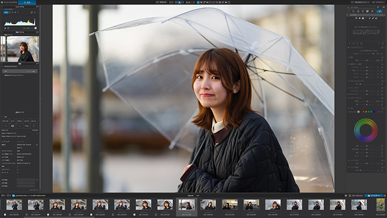The width and height of the screenshot is (387, 218).
Task: Select the last filmstrip thumbnail with yellow flowers
Action: (382, 205)
